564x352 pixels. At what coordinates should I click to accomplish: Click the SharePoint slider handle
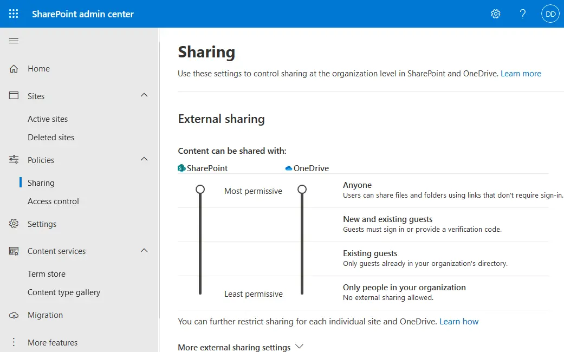[x=200, y=190]
